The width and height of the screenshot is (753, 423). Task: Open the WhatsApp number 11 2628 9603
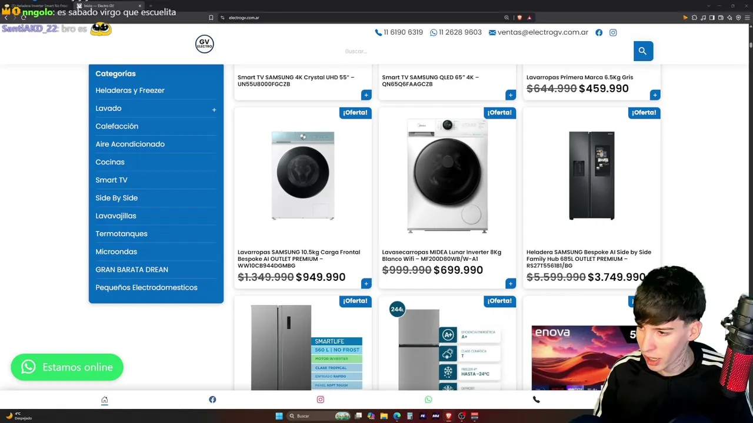point(456,32)
